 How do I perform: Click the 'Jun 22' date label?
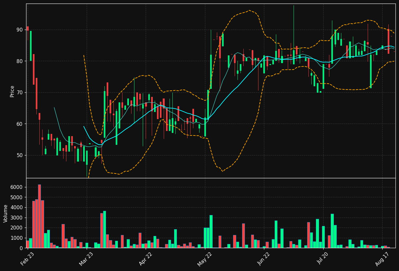click(x=264, y=259)
